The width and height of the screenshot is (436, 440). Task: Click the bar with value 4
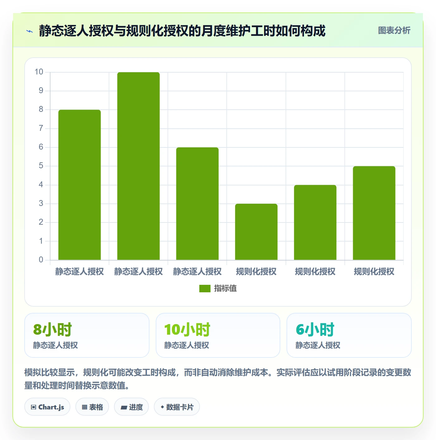click(x=315, y=222)
